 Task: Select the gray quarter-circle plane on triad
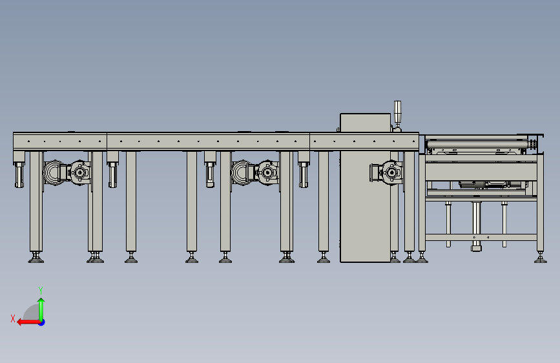point(32,312)
